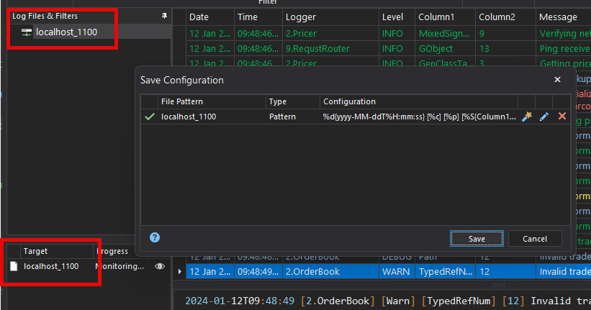Click Save in Save Configuration dialog
591x310 pixels.
[x=477, y=238]
